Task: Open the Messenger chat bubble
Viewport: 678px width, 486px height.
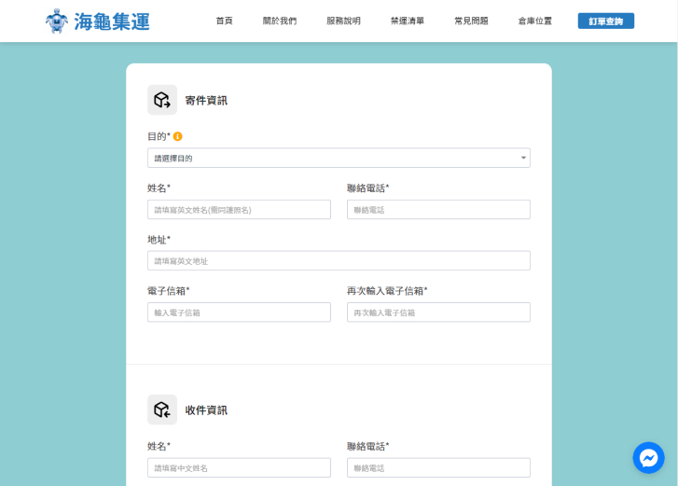Action: pyautogui.click(x=648, y=457)
